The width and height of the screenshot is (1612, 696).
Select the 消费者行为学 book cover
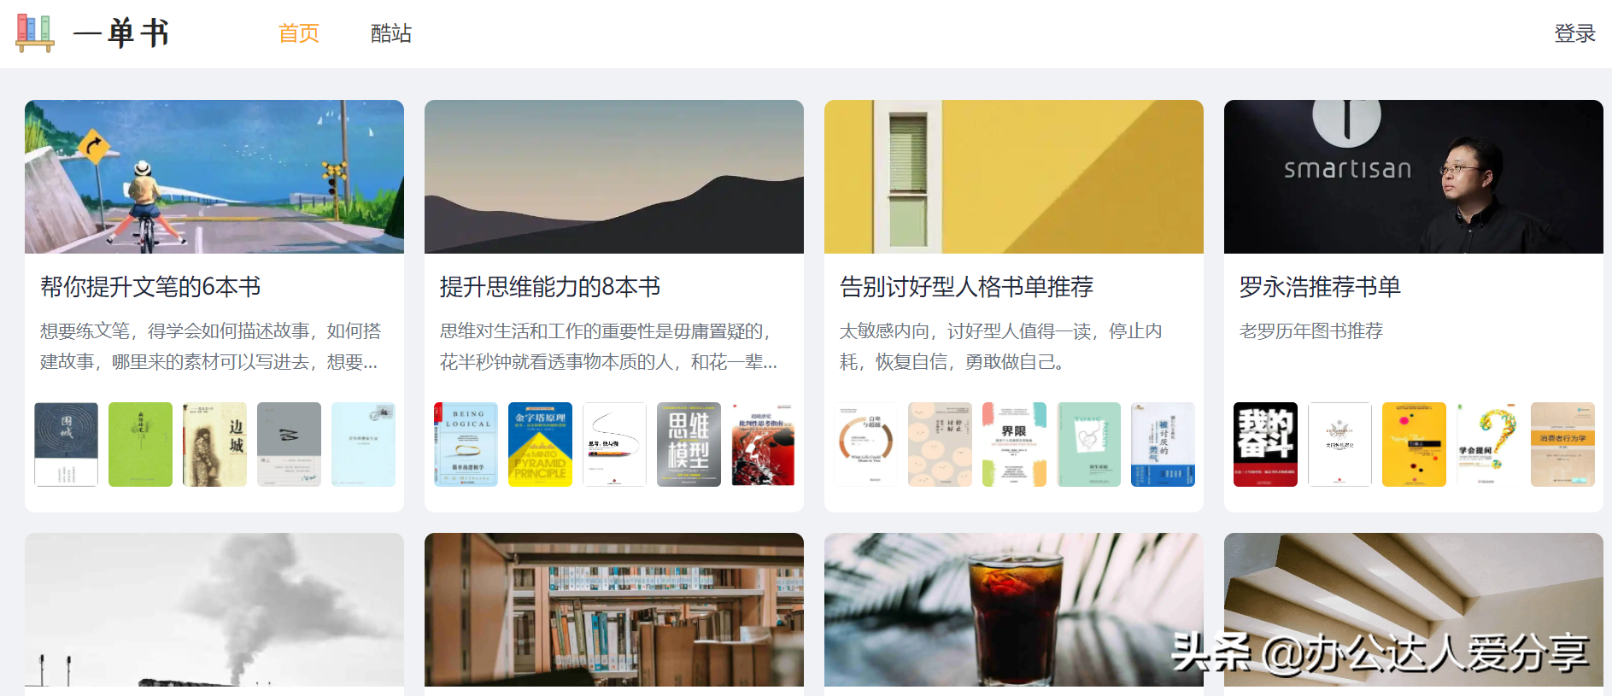pyautogui.click(x=1562, y=444)
